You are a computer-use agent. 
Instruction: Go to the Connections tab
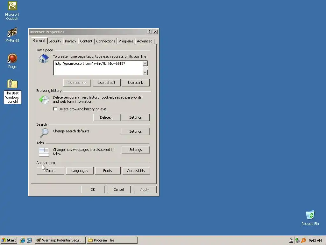coord(105,41)
